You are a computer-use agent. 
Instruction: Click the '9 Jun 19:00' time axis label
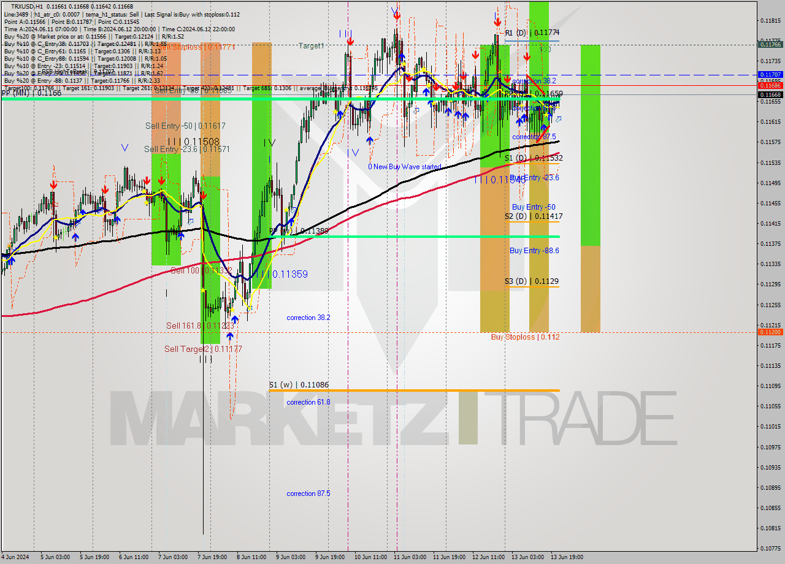tap(329, 557)
